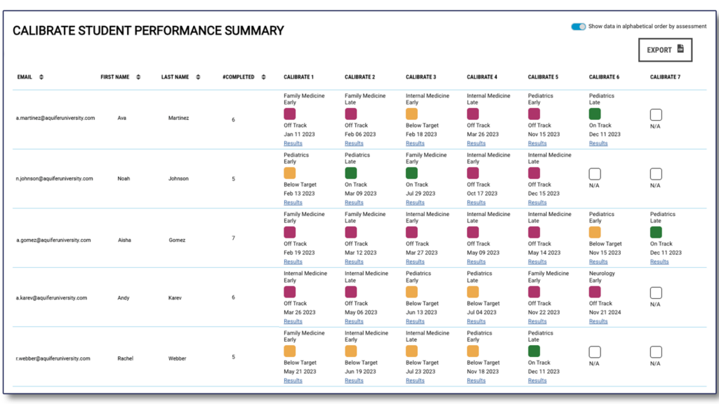Click the #Completed column sort icon
Screen dimensions: 719x404
263,77
